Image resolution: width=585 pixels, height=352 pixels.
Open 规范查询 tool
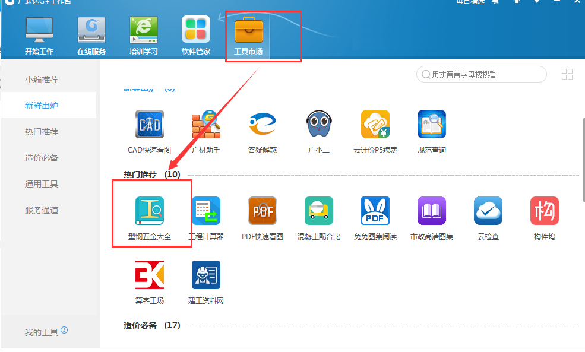[x=432, y=132]
